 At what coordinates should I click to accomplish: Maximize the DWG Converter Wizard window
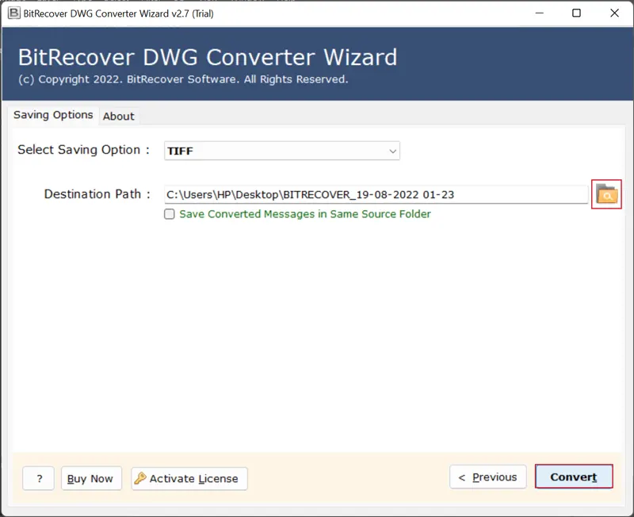pyautogui.click(x=576, y=13)
